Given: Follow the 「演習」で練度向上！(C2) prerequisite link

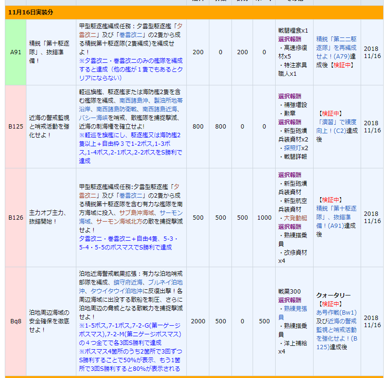Looking at the screenshot, I should 336,126.
